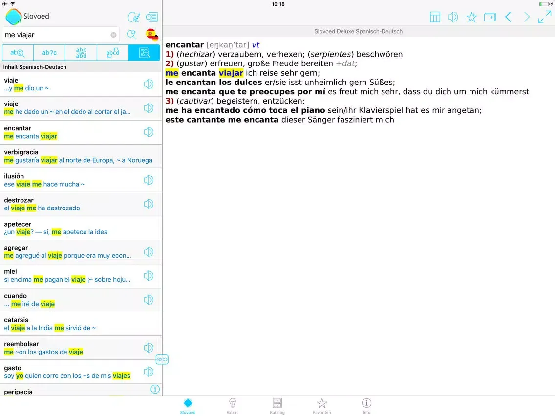Open the 'apetecer' result
Screen dimensions: 555x416
point(81,228)
